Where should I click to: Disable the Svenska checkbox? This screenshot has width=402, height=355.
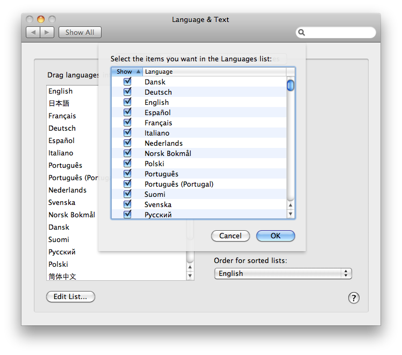tap(127, 204)
